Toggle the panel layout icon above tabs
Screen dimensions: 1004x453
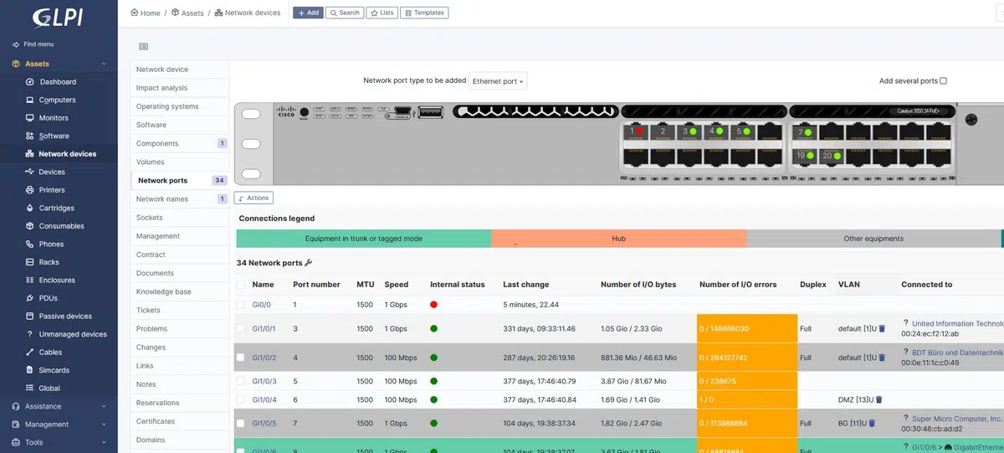click(144, 47)
